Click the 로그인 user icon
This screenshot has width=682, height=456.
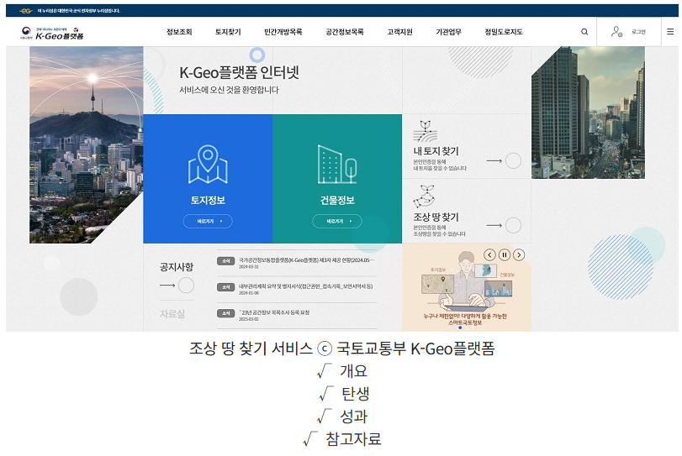click(616, 31)
